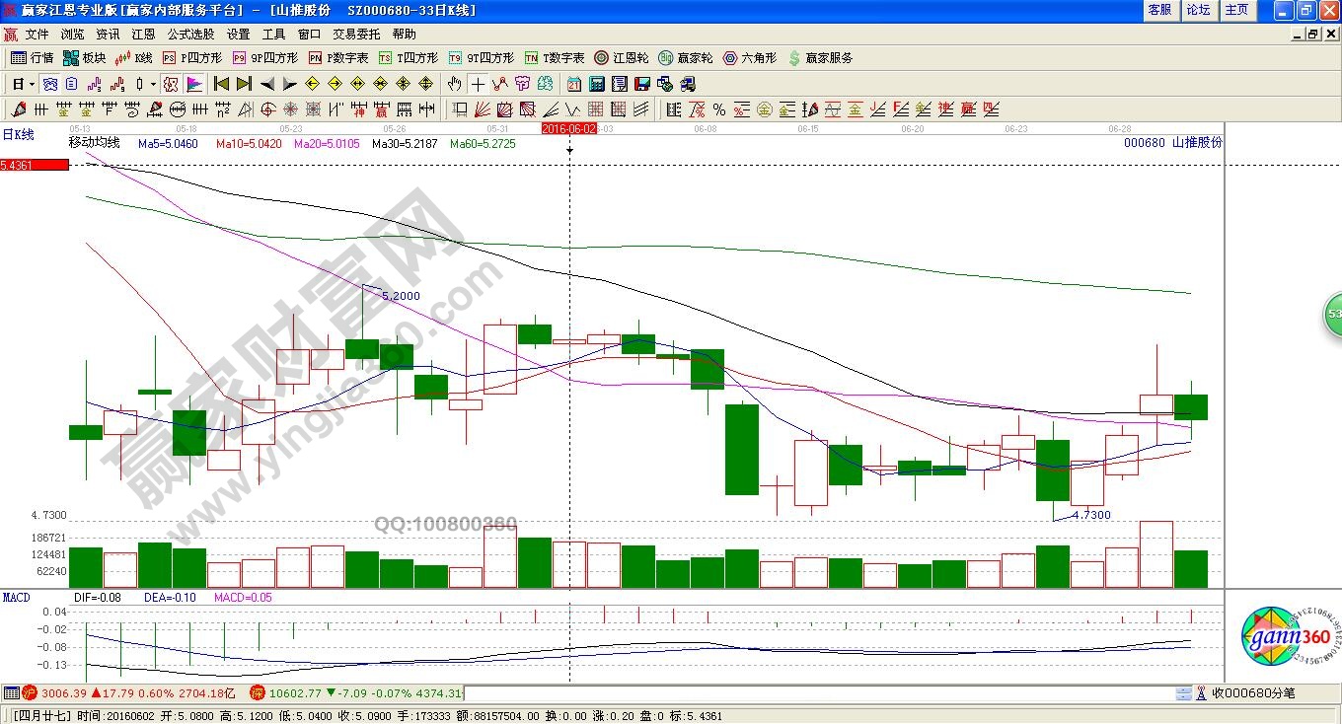Select the percent % drawing tool
This screenshot has width=1342, height=724.
[718, 109]
